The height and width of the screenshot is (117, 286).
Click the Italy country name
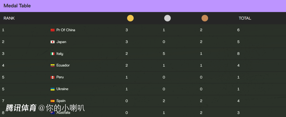pyautogui.click(x=60, y=54)
